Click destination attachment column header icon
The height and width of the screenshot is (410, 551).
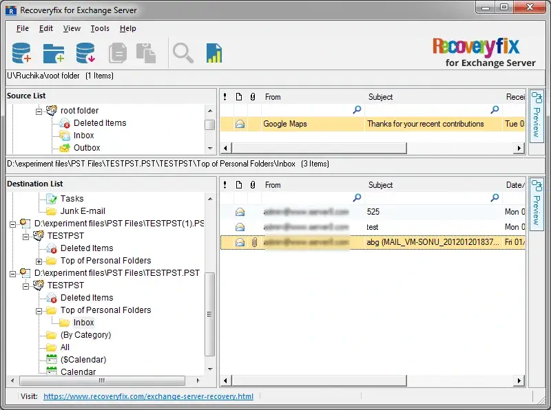point(253,185)
